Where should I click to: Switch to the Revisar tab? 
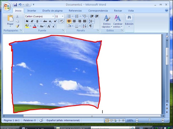[x=118, y=11]
